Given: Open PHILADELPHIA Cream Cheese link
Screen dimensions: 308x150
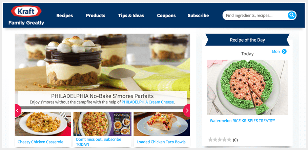Looking at the screenshot, I should point(148,102).
